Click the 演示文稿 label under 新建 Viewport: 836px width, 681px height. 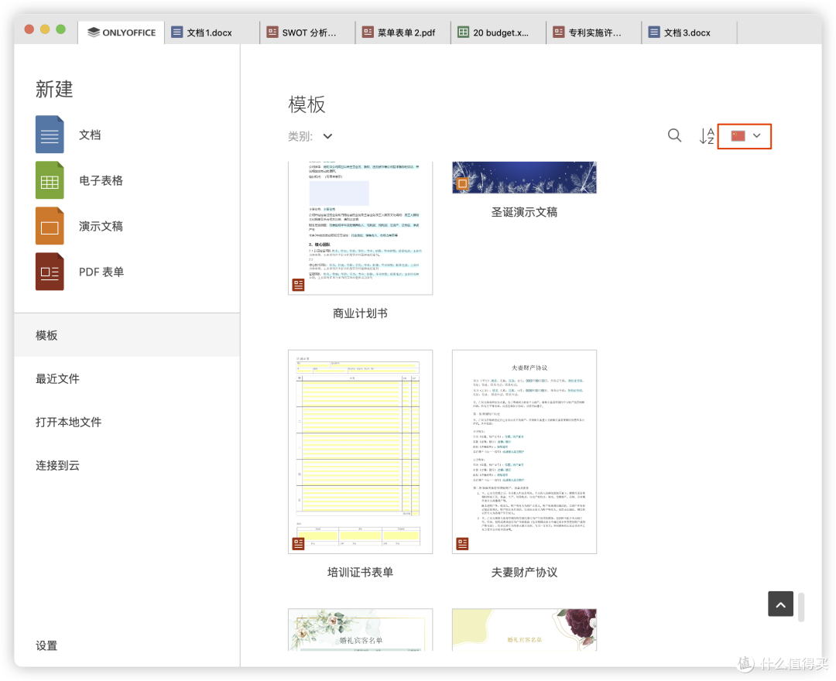tap(101, 227)
